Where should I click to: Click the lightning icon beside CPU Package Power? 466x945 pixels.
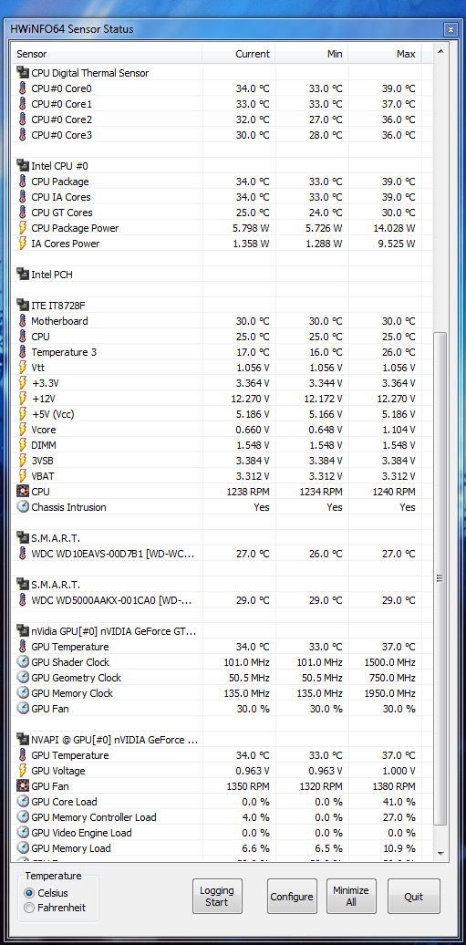click(x=23, y=228)
